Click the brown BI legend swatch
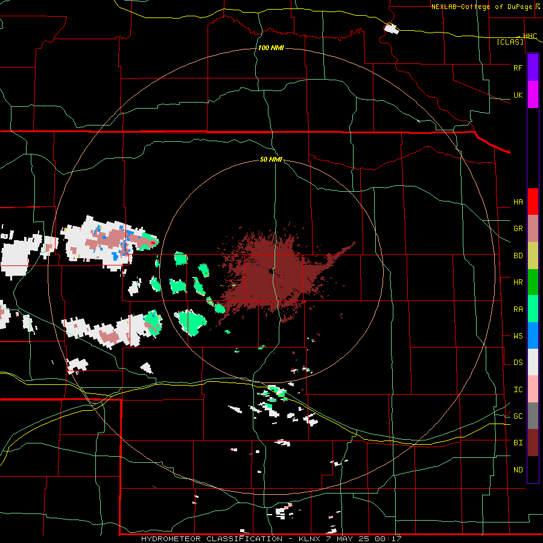The height and width of the screenshot is (543, 543). tap(533, 443)
